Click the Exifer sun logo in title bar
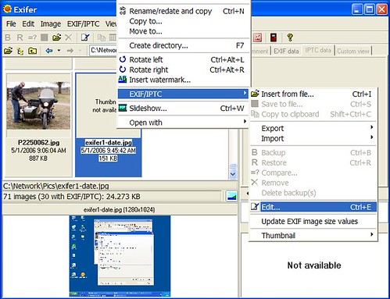 [7, 9]
